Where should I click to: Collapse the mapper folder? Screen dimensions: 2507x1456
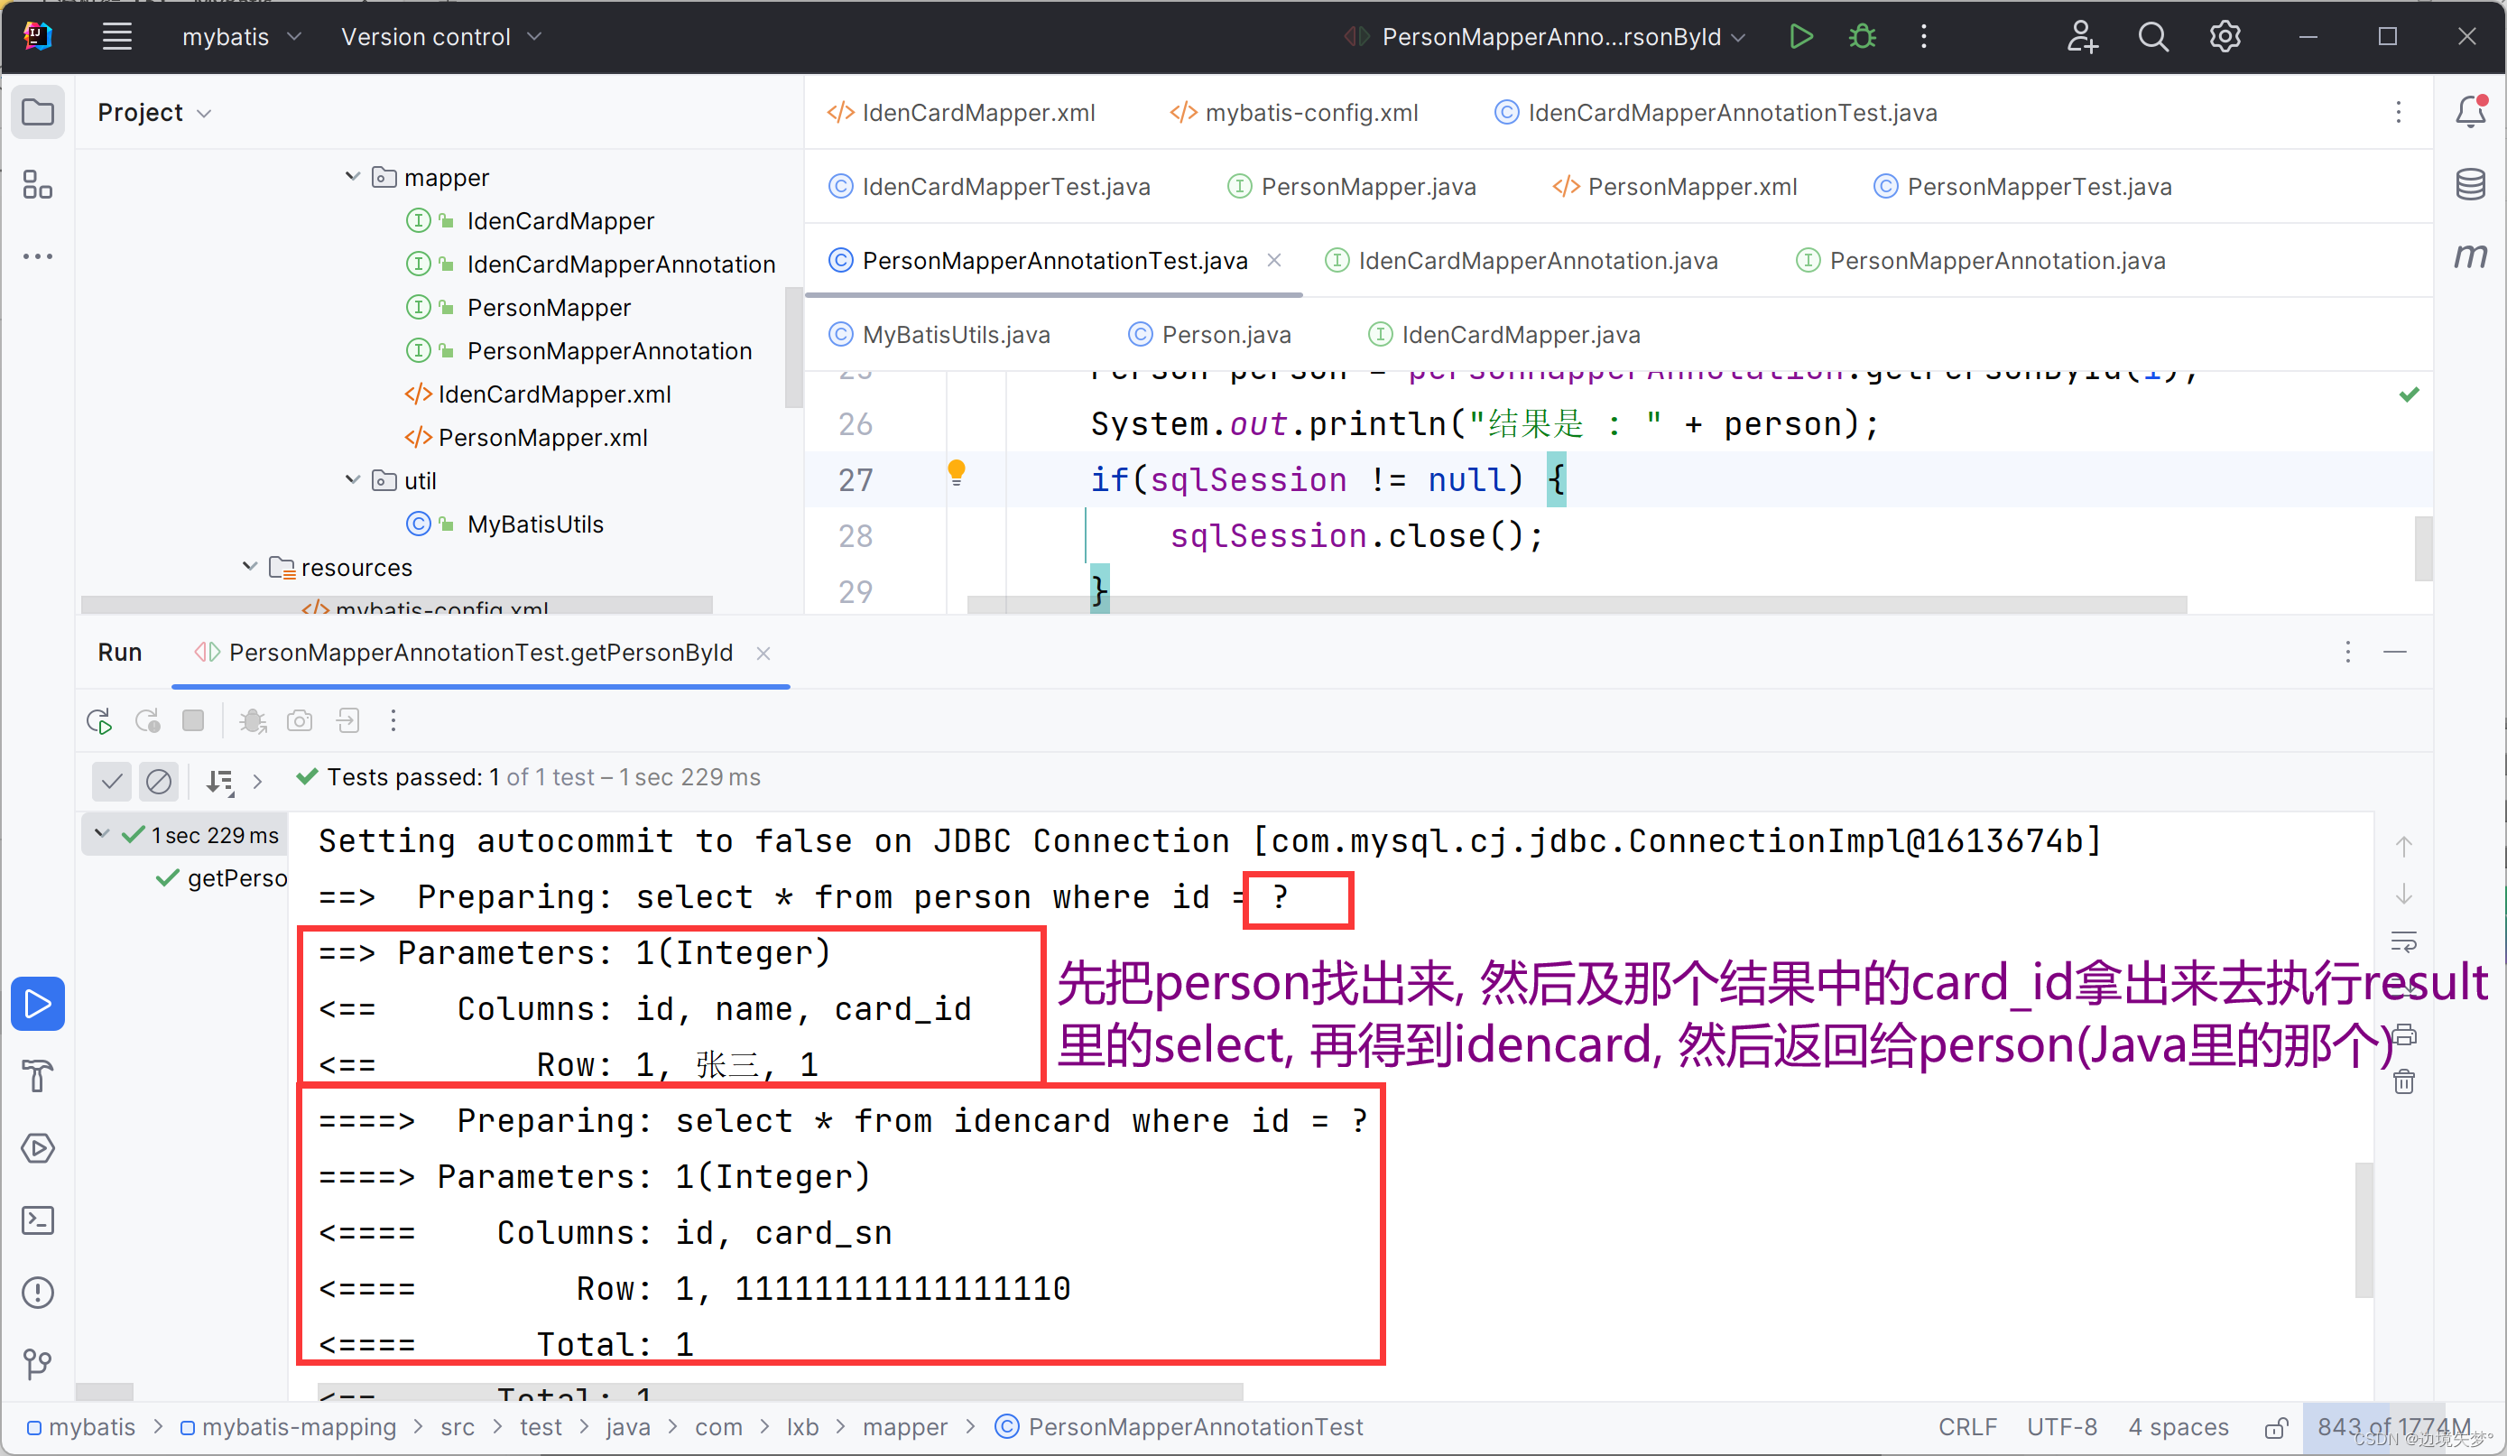(352, 176)
